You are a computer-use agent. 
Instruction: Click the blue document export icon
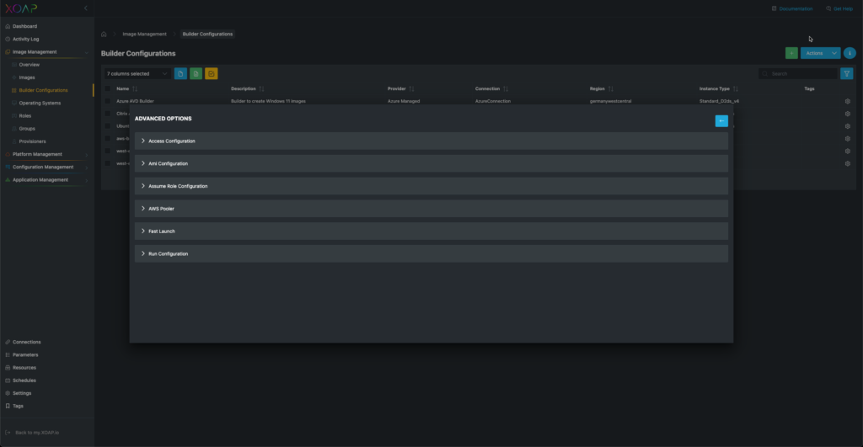tap(180, 74)
